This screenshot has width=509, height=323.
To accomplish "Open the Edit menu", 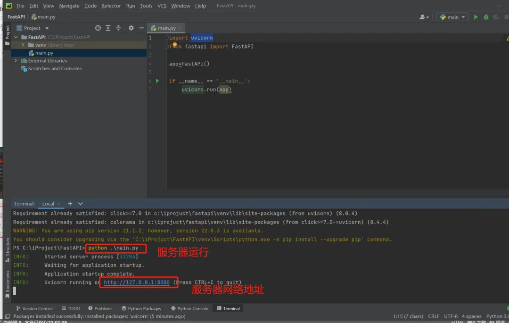I will [34, 6].
